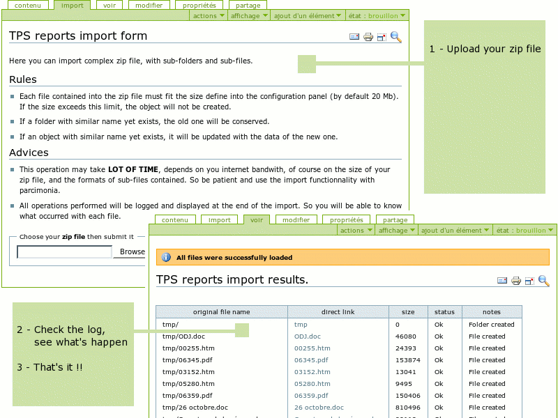
Task: Open the contenu tab in the import form panel
Action: click(x=27, y=6)
